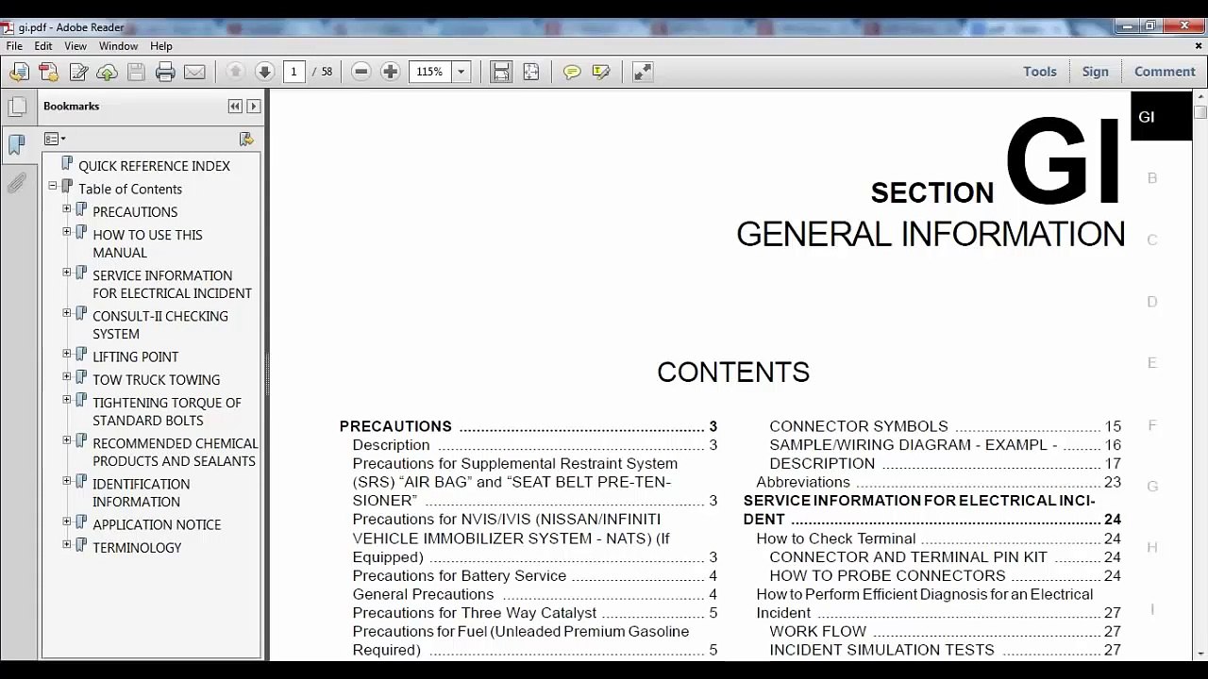
Task: Open Bookmarks panel icon in sidebar
Action: click(x=16, y=144)
